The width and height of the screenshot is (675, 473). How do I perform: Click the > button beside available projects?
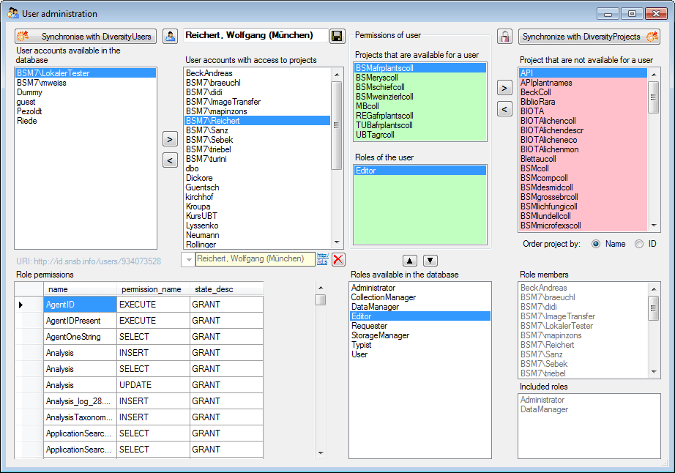[504, 88]
